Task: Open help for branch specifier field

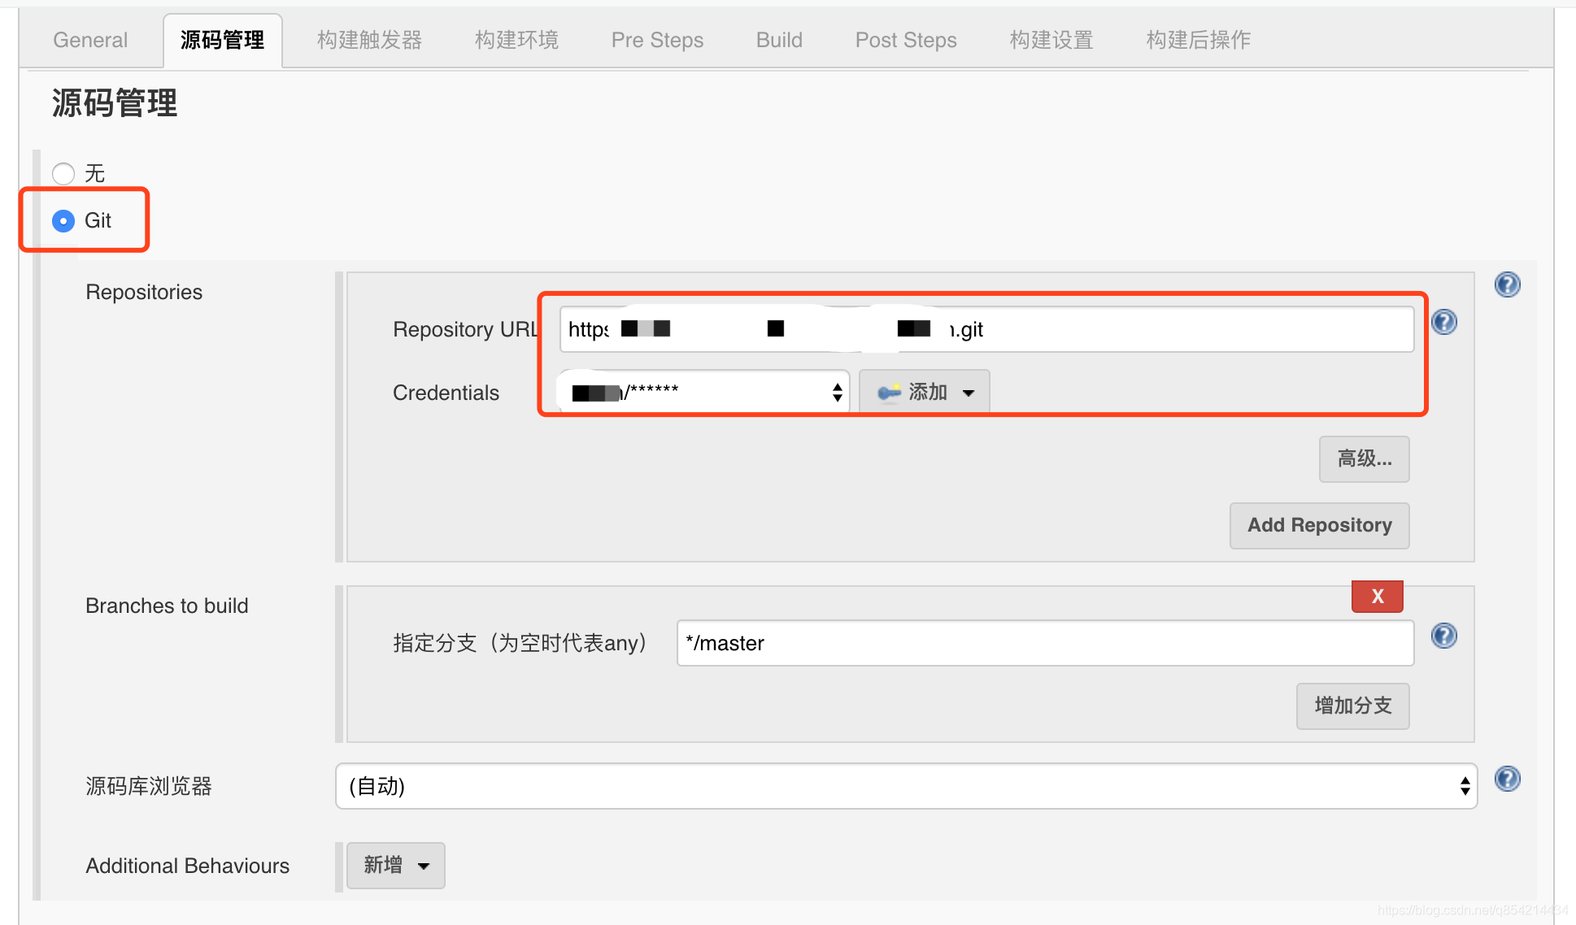Action: [1444, 636]
